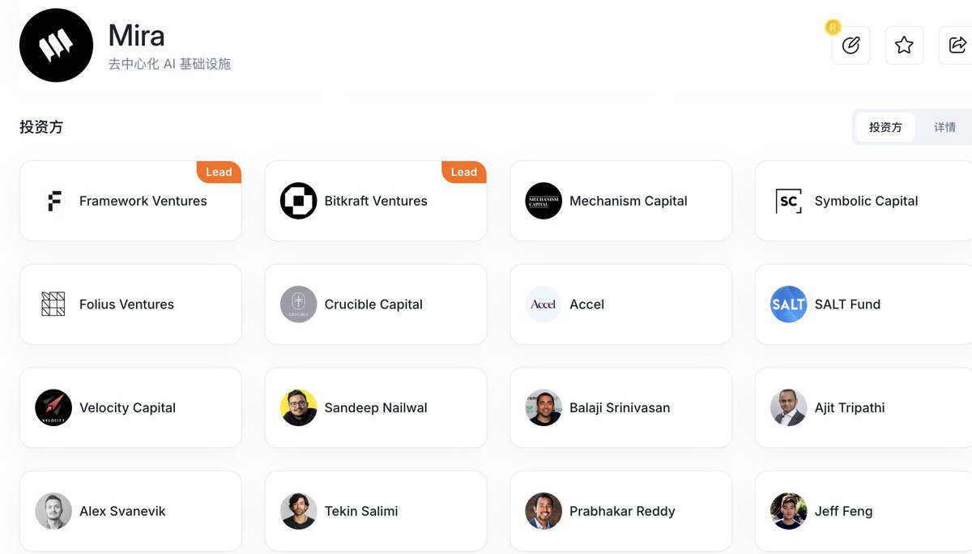Click the Bitkraft Ventures logo icon
972x554 pixels.
[x=298, y=201]
